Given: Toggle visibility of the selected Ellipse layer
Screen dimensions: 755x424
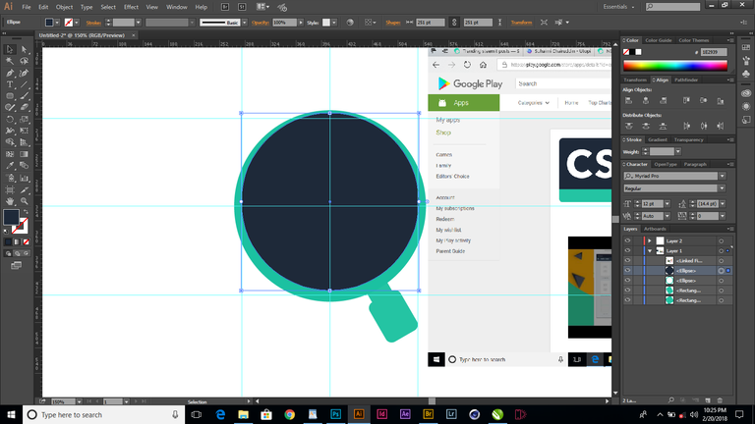Looking at the screenshot, I should coord(627,271).
